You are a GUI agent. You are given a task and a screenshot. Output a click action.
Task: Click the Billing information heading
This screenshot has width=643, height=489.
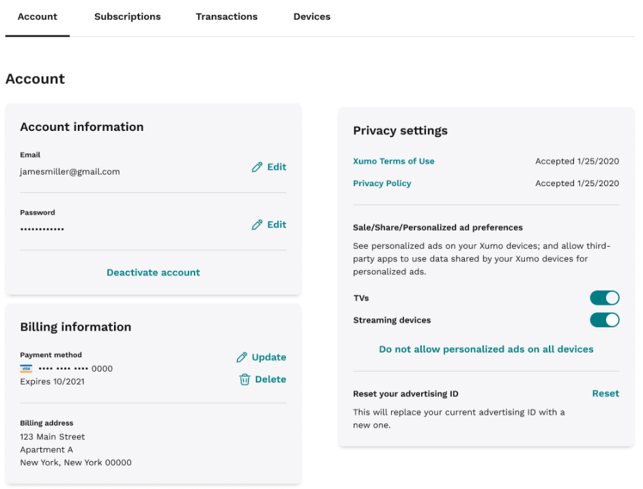click(x=76, y=327)
